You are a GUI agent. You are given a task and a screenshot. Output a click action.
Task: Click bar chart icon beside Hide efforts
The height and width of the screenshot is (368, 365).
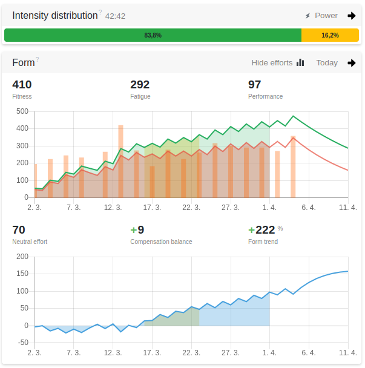pyautogui.click(x=300, y=62)
